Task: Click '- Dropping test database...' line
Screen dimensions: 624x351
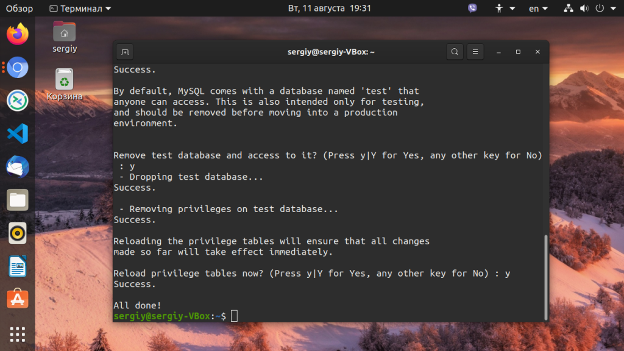Action: pos(191,177)
